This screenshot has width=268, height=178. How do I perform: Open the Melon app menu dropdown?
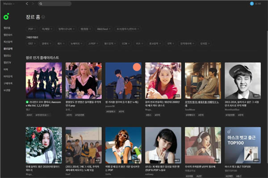coord(8,4)
